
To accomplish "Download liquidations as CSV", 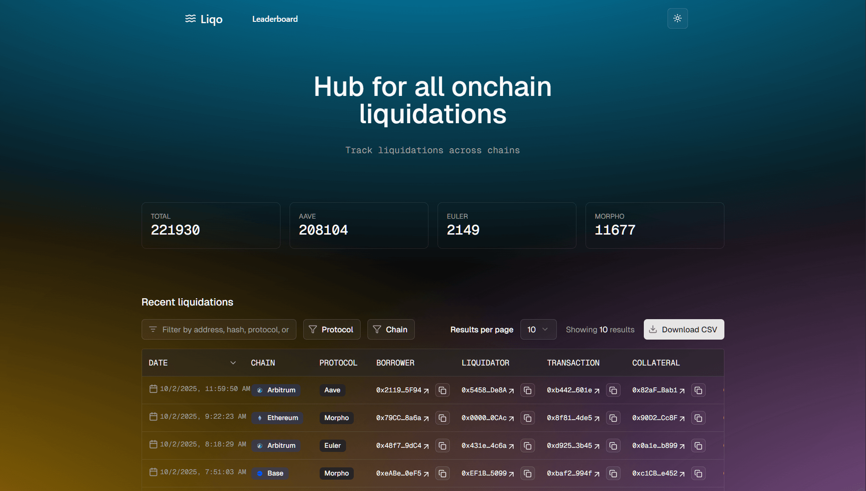I will click(x=683, y=330).
